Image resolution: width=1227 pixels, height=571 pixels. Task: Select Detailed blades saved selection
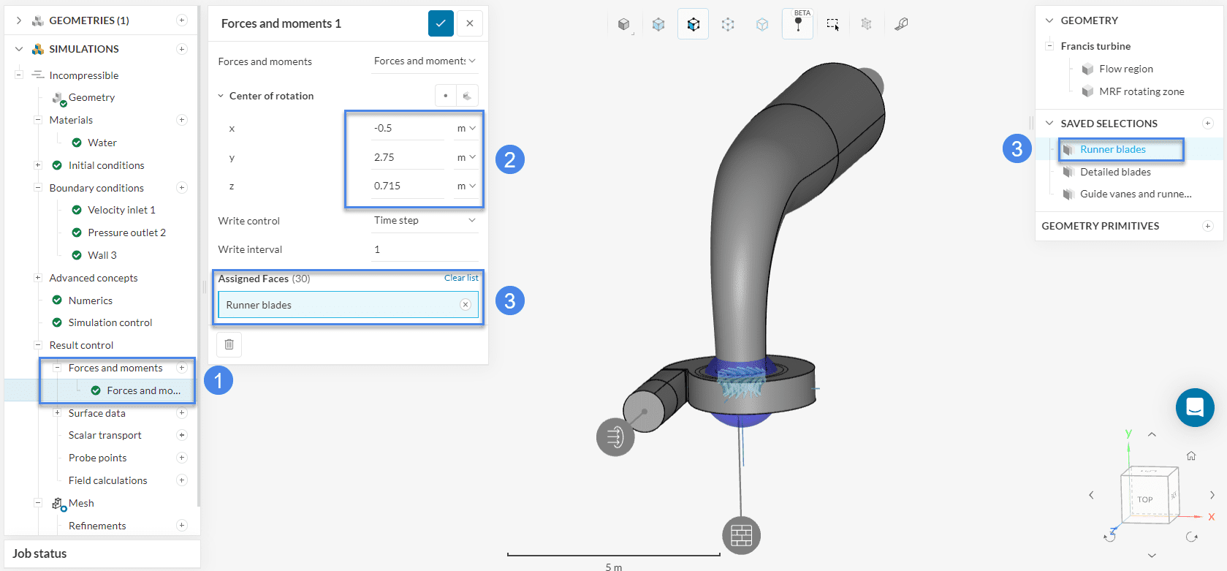click(x=1115, y=172)
